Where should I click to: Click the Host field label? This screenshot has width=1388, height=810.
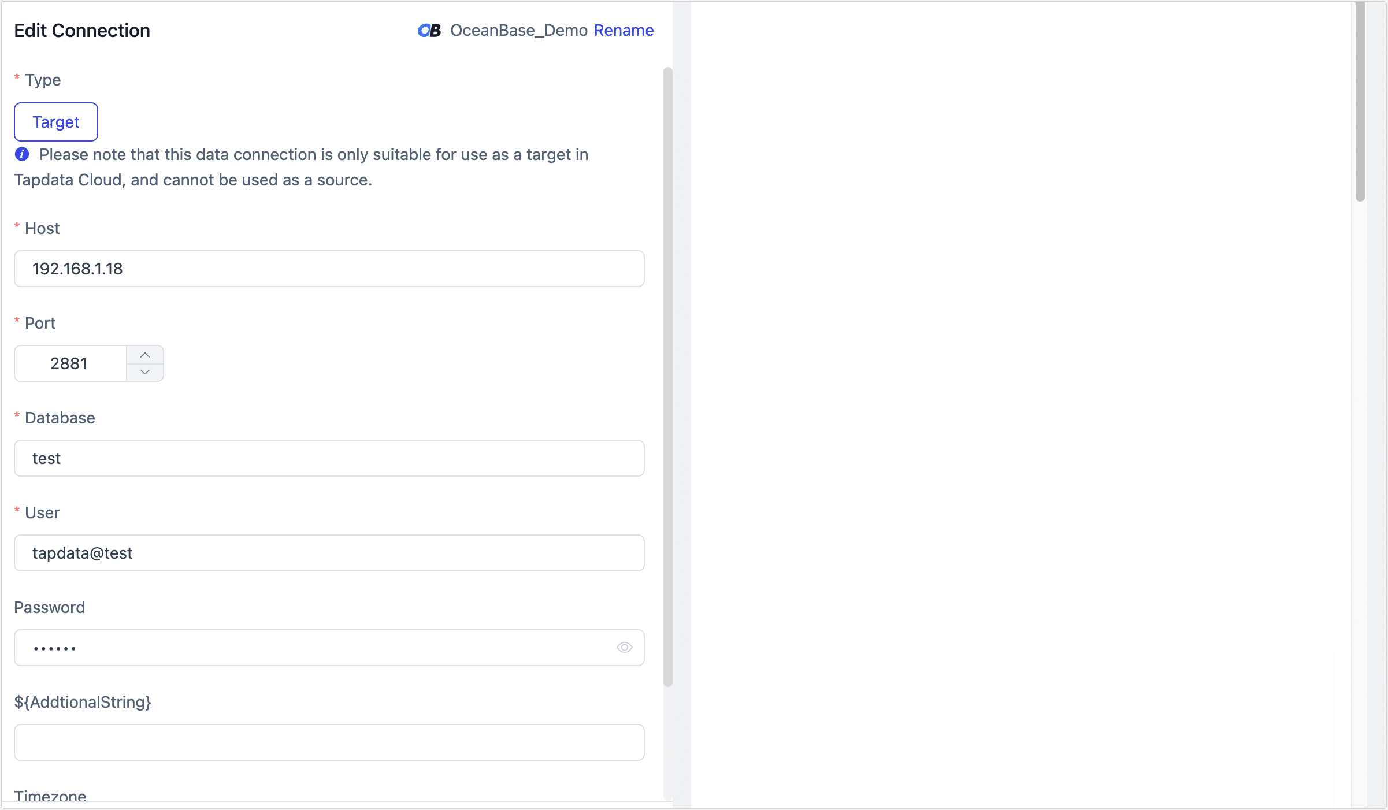point(42,228)
